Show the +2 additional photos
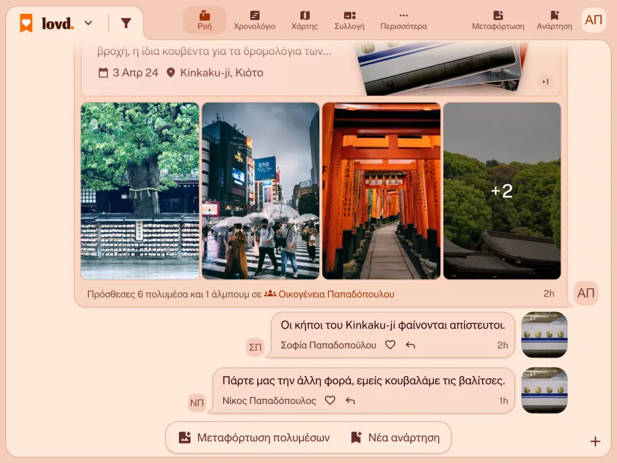 click(x=502, y=191)
